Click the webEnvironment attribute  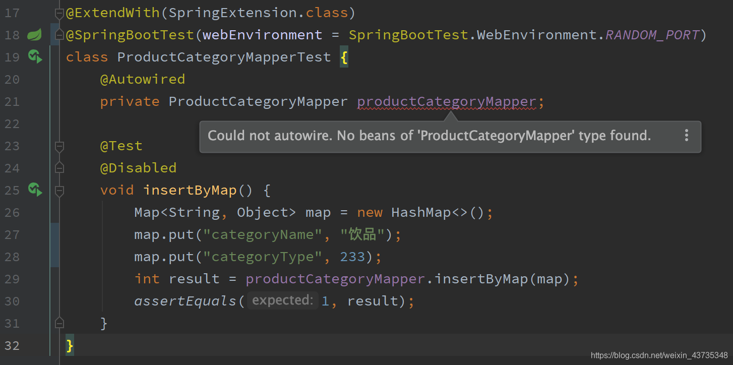262,35
